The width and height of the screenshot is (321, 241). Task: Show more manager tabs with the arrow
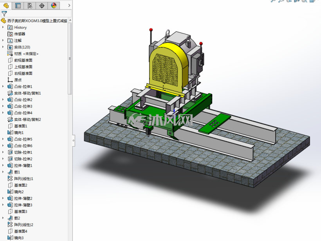(69, 5)
